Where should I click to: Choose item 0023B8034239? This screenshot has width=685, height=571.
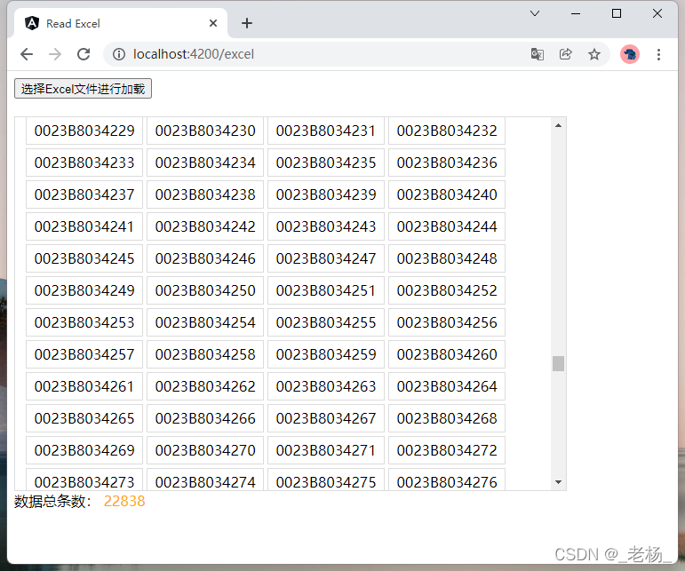coord(326,194)
